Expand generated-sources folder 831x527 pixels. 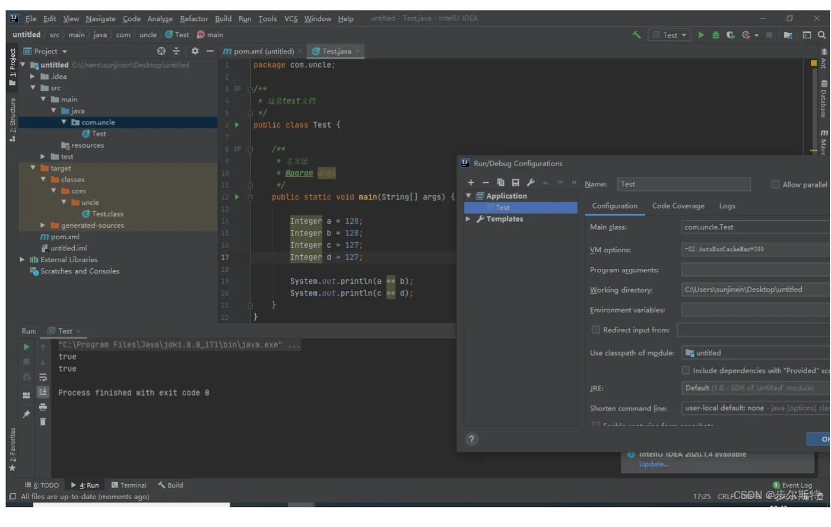(x=43, y=226)
